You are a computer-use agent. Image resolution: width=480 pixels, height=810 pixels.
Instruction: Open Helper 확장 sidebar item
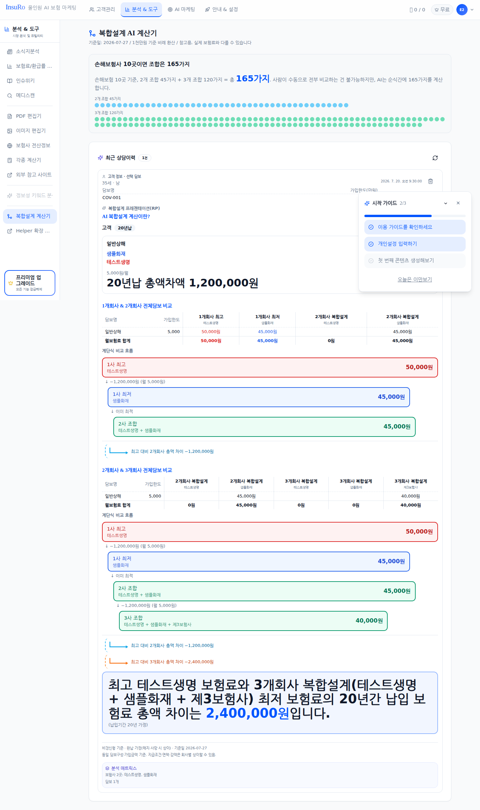coord(30,231)
